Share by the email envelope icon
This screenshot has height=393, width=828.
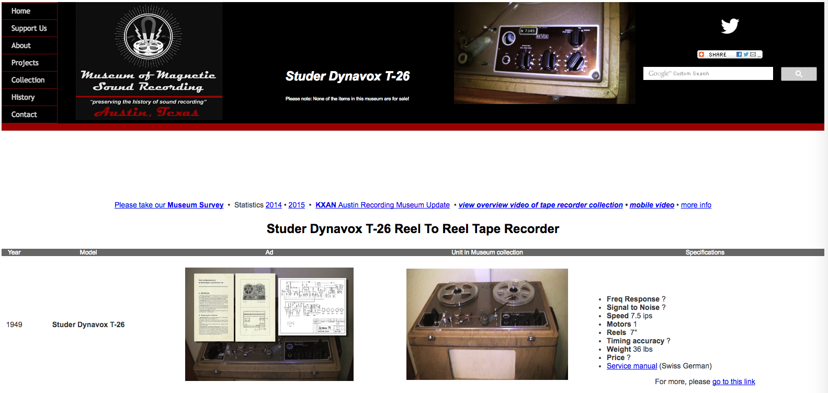pos(753,54)
